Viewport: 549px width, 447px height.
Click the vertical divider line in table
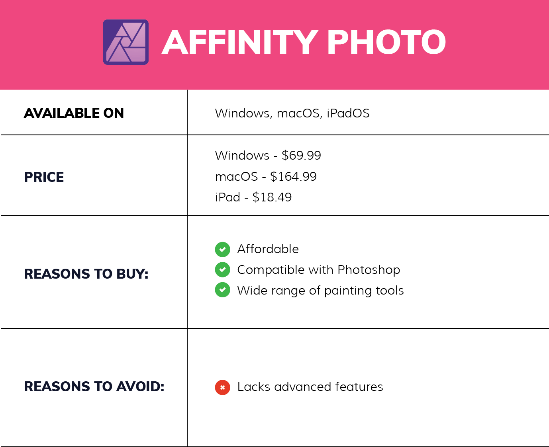pyautogui.click(x=187, y=268)
